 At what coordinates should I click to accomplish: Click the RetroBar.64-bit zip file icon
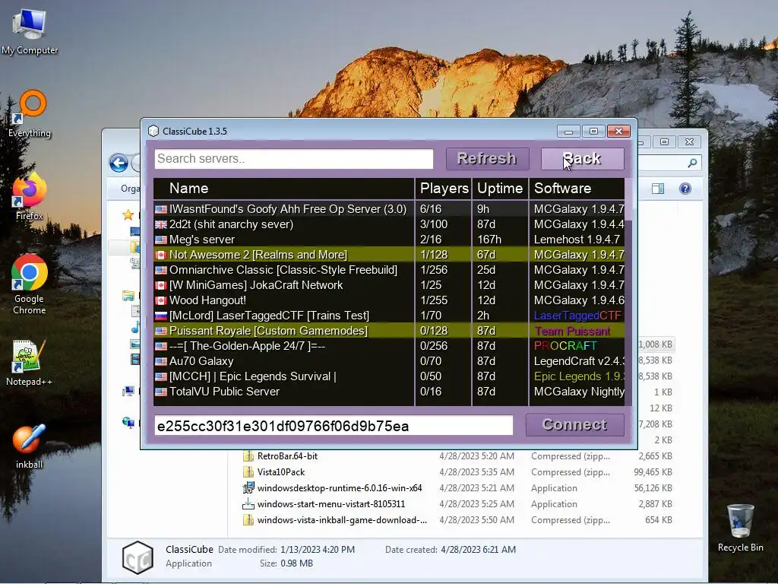[x=248, y=456]
